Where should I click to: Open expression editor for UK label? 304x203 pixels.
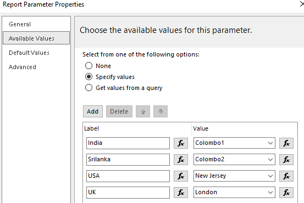[x=181, y=193]
